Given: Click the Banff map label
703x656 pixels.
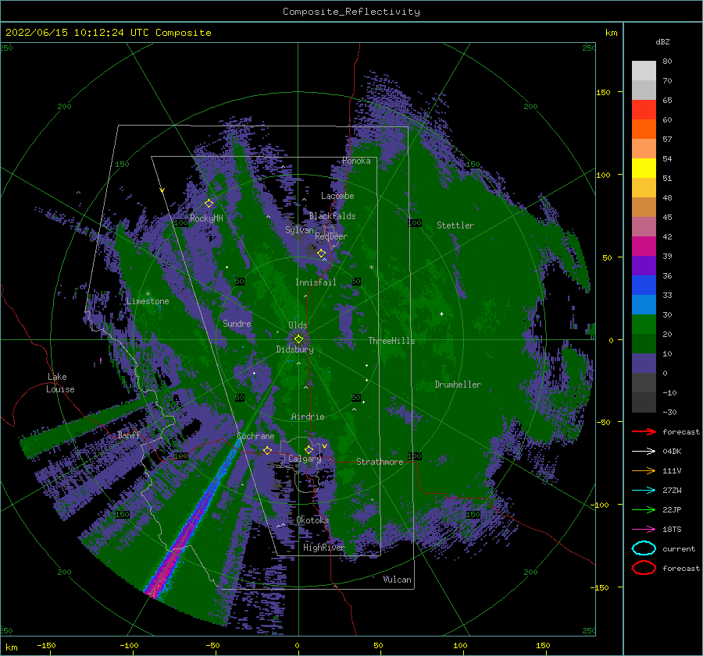Looking at the screenshot, I should (x=129, y=434).
